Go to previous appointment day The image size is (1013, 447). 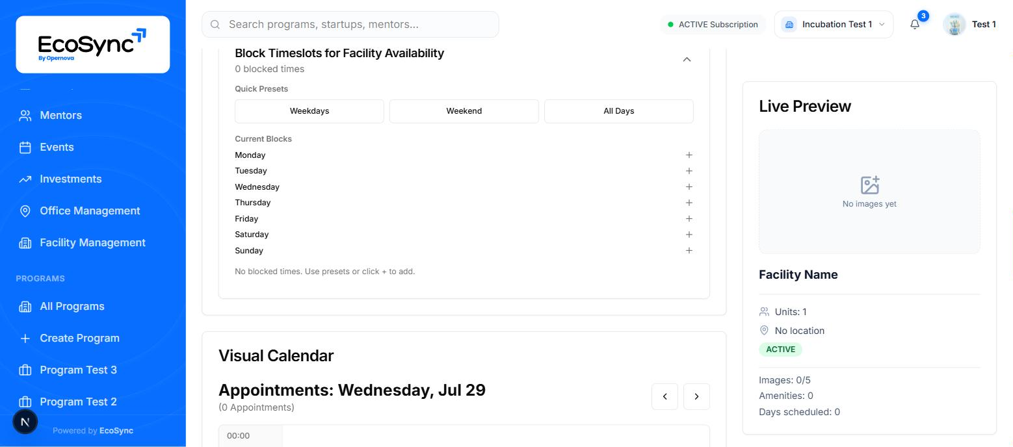coord(664,396)
